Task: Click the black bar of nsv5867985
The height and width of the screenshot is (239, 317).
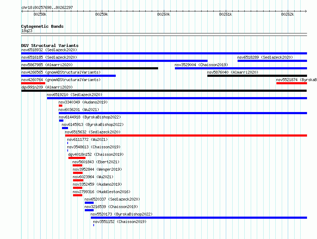Action: (x=89, y=68)
